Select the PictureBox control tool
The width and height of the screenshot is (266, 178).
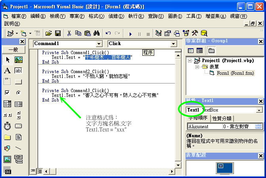point(18,60)
